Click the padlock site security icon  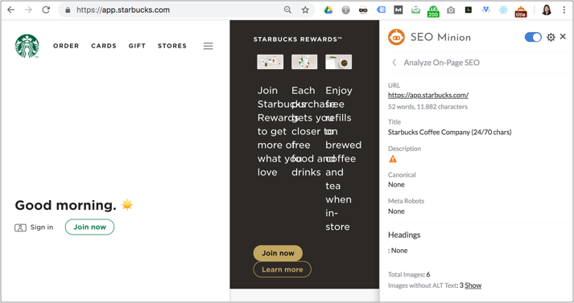(68, 10)
